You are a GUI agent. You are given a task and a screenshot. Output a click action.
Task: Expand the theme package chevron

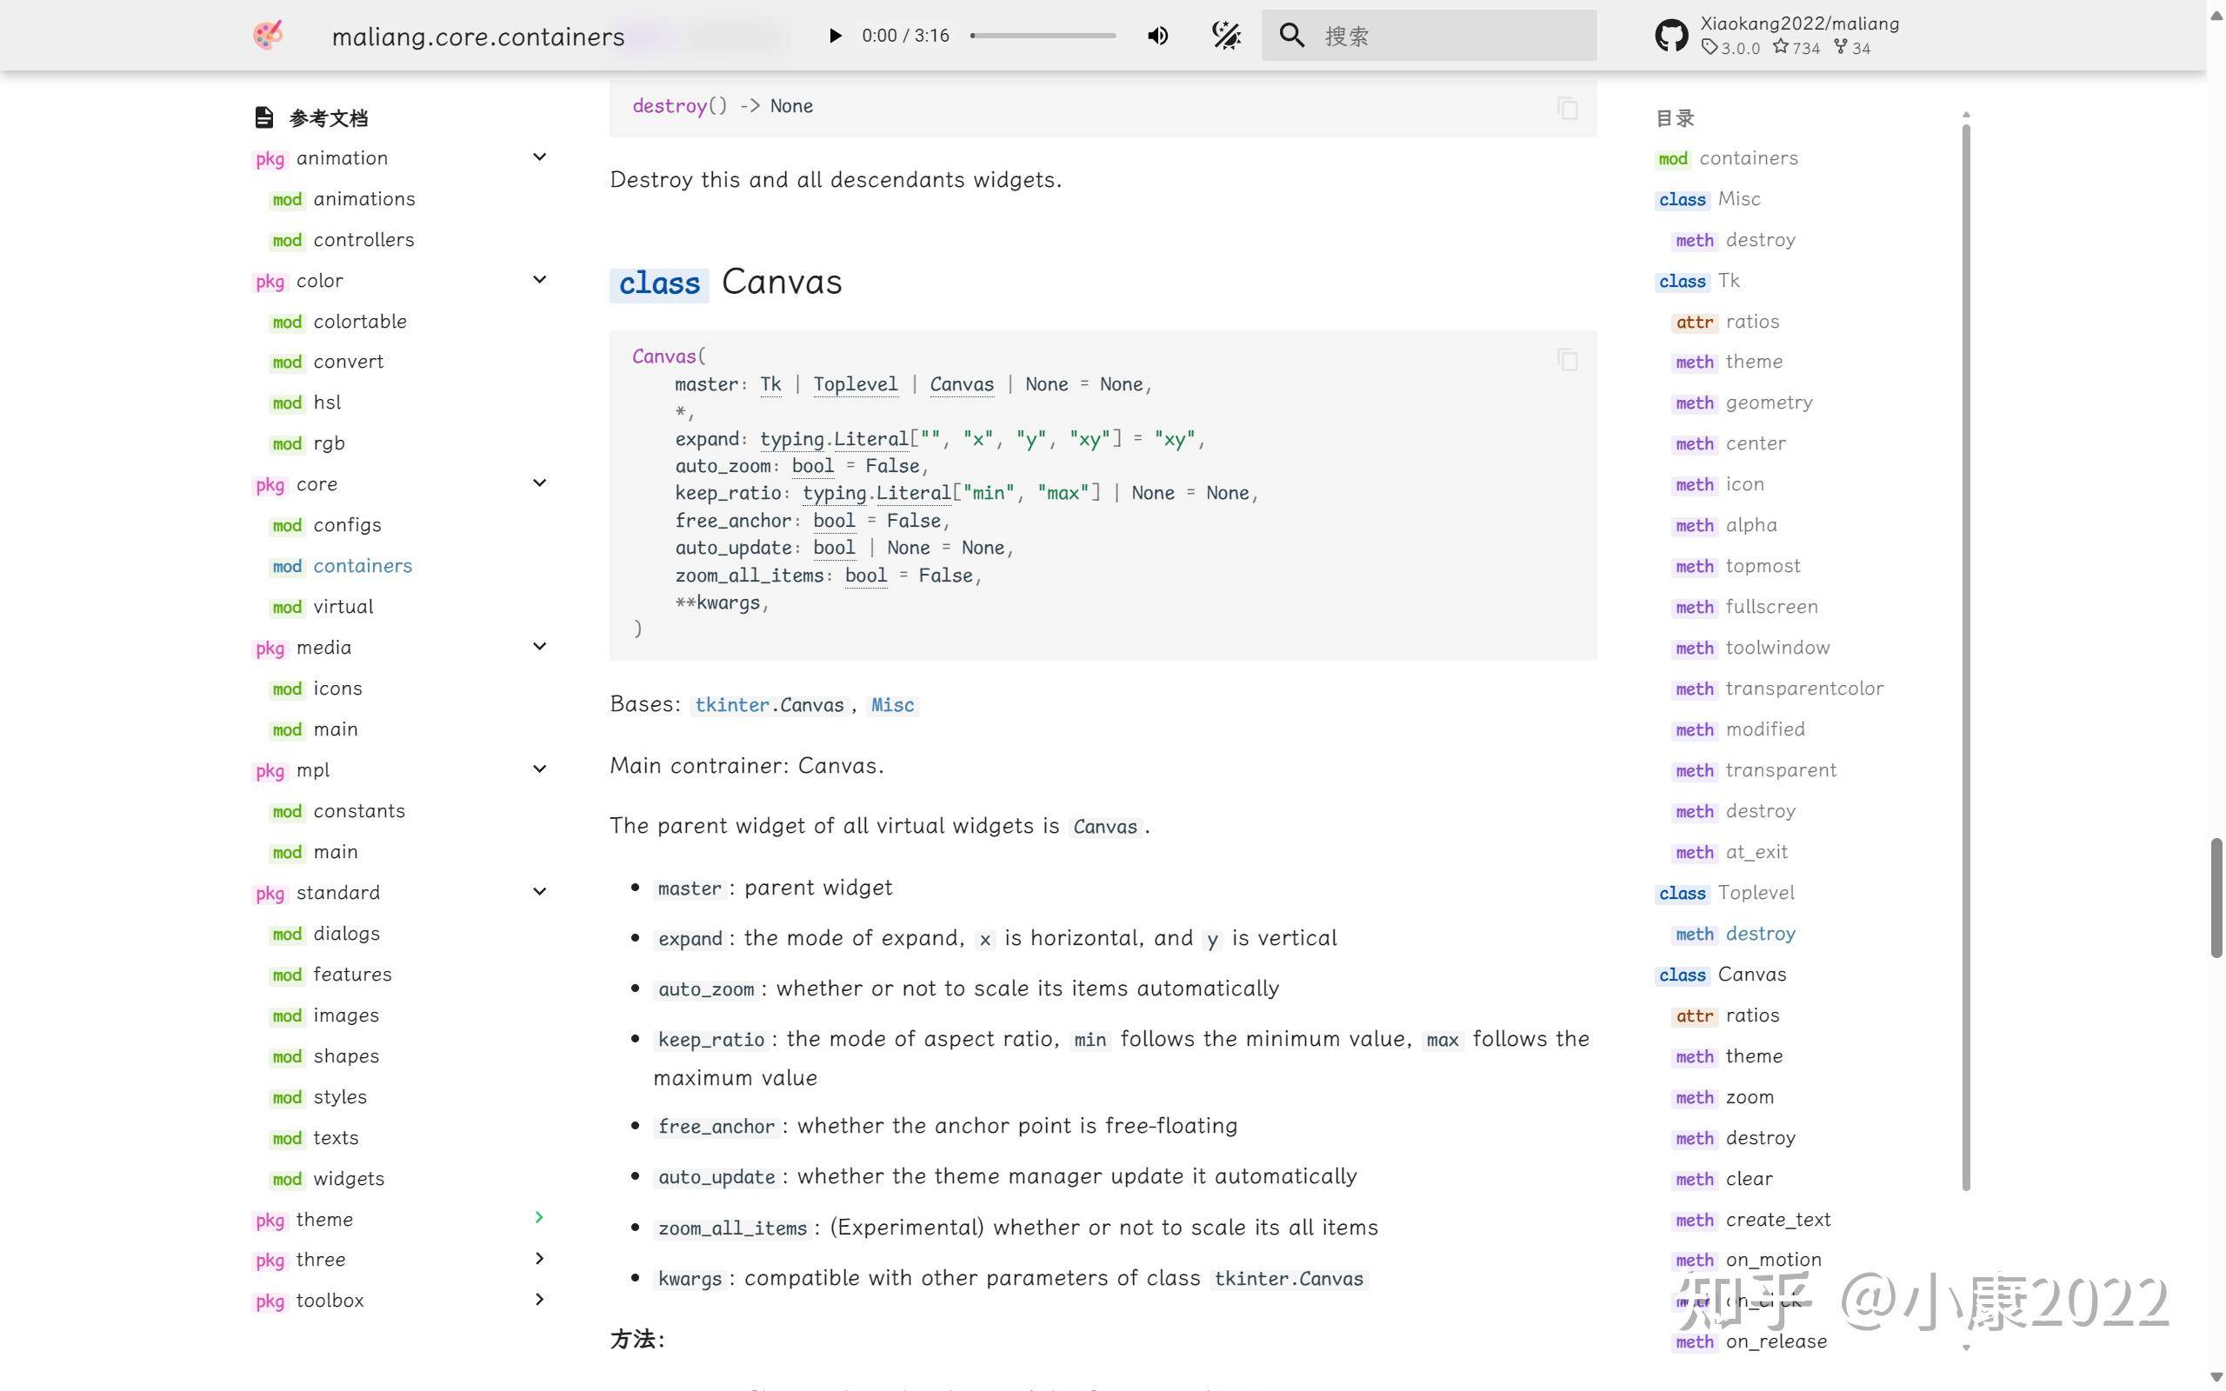coord(540,1218)
